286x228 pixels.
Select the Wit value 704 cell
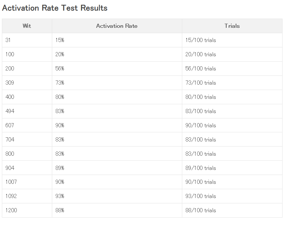point(27,140)
